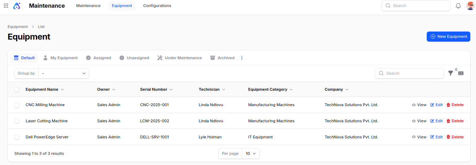Click the filter funnel icon

click(451, 73)
